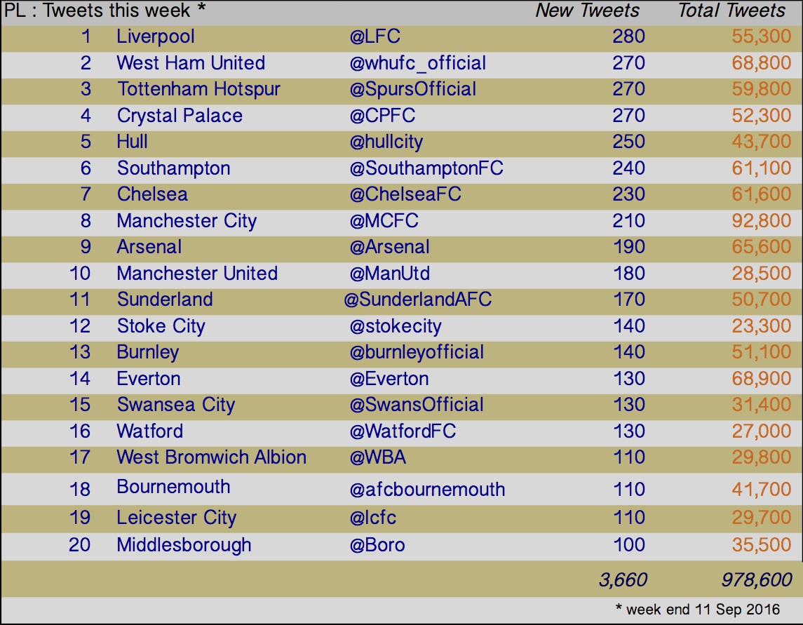This screenshot has height=625, width=803.
Task: Select the @CPFC Twitter handle
Action: [x=382, y=116]
